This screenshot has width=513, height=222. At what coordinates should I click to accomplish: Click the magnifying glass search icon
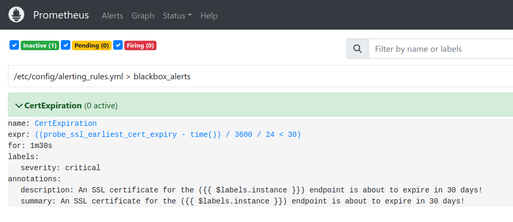click(x=358, y=49)
